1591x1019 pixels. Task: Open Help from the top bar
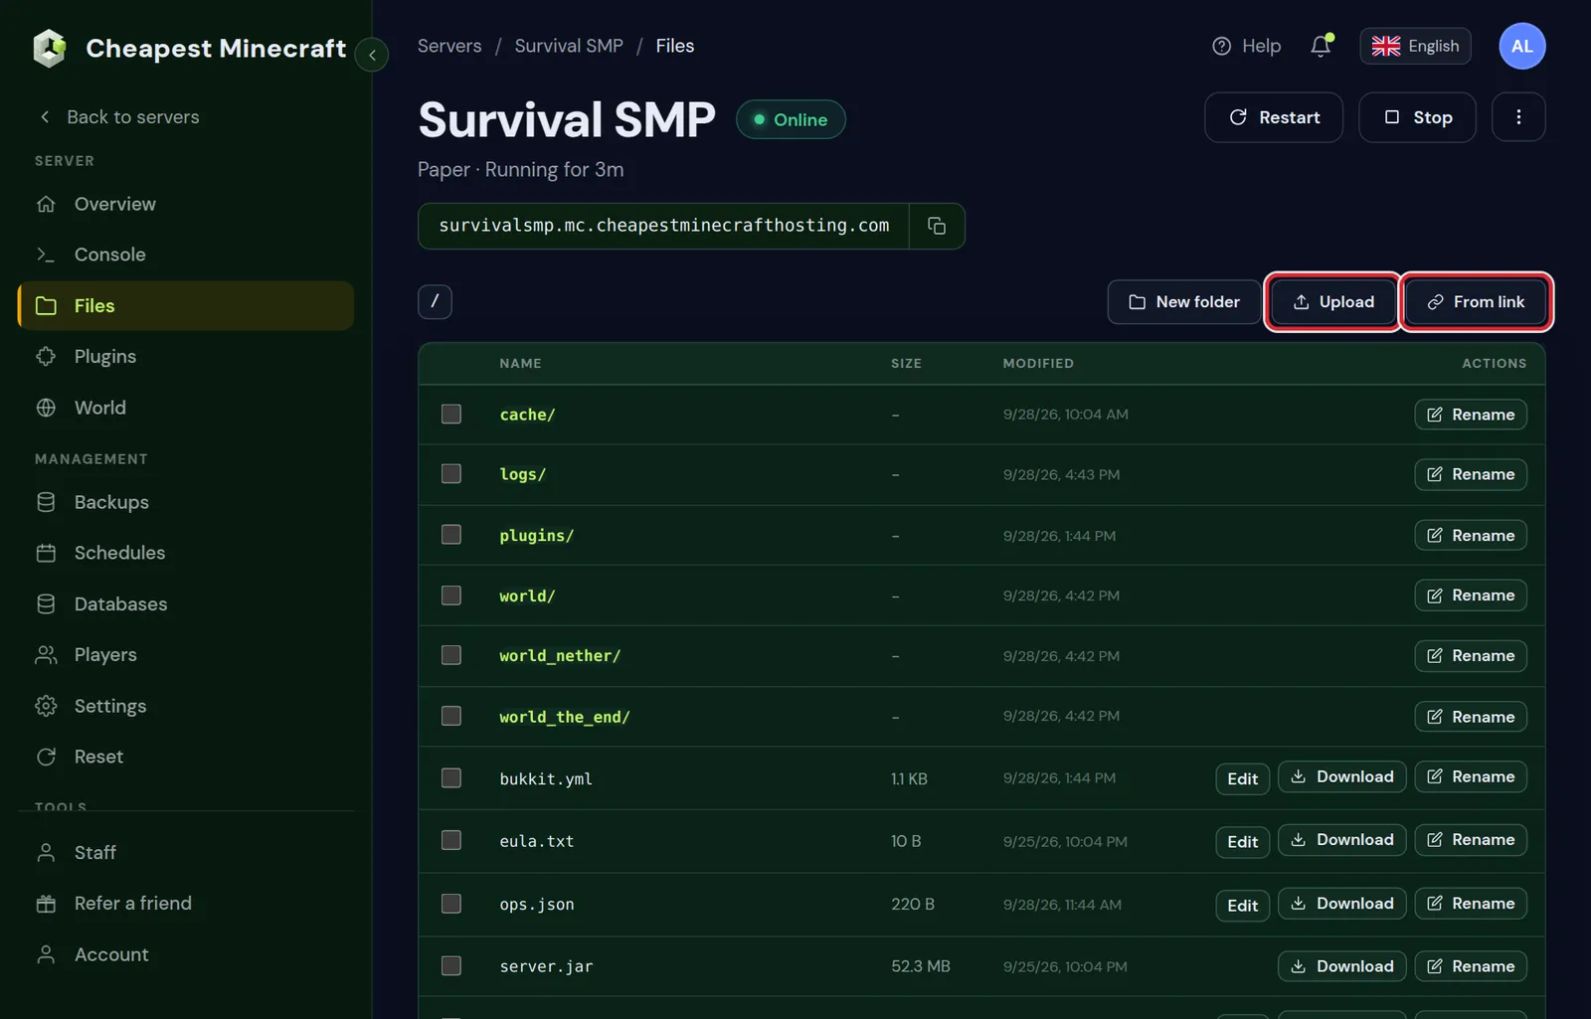coord(1247,46)
